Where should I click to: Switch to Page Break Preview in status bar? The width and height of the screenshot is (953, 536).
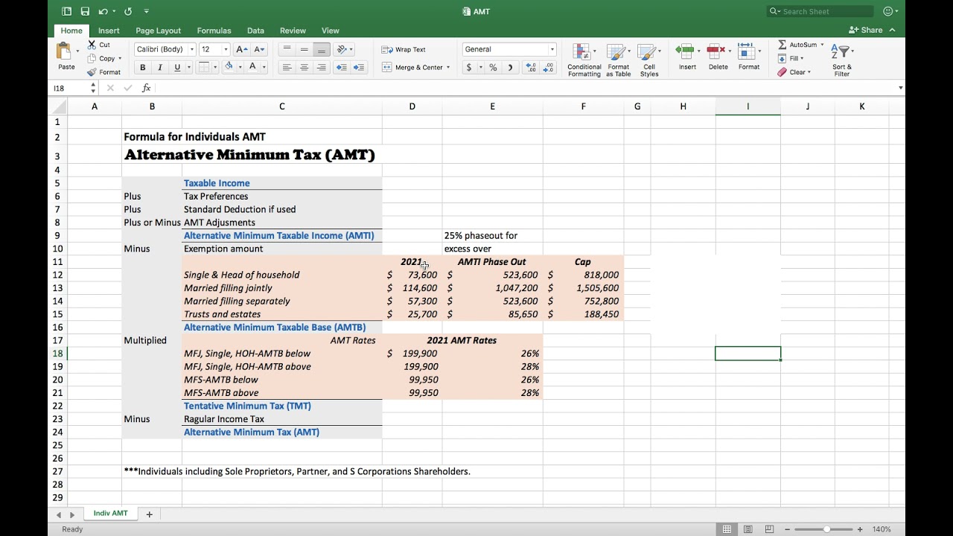point(769,529)
